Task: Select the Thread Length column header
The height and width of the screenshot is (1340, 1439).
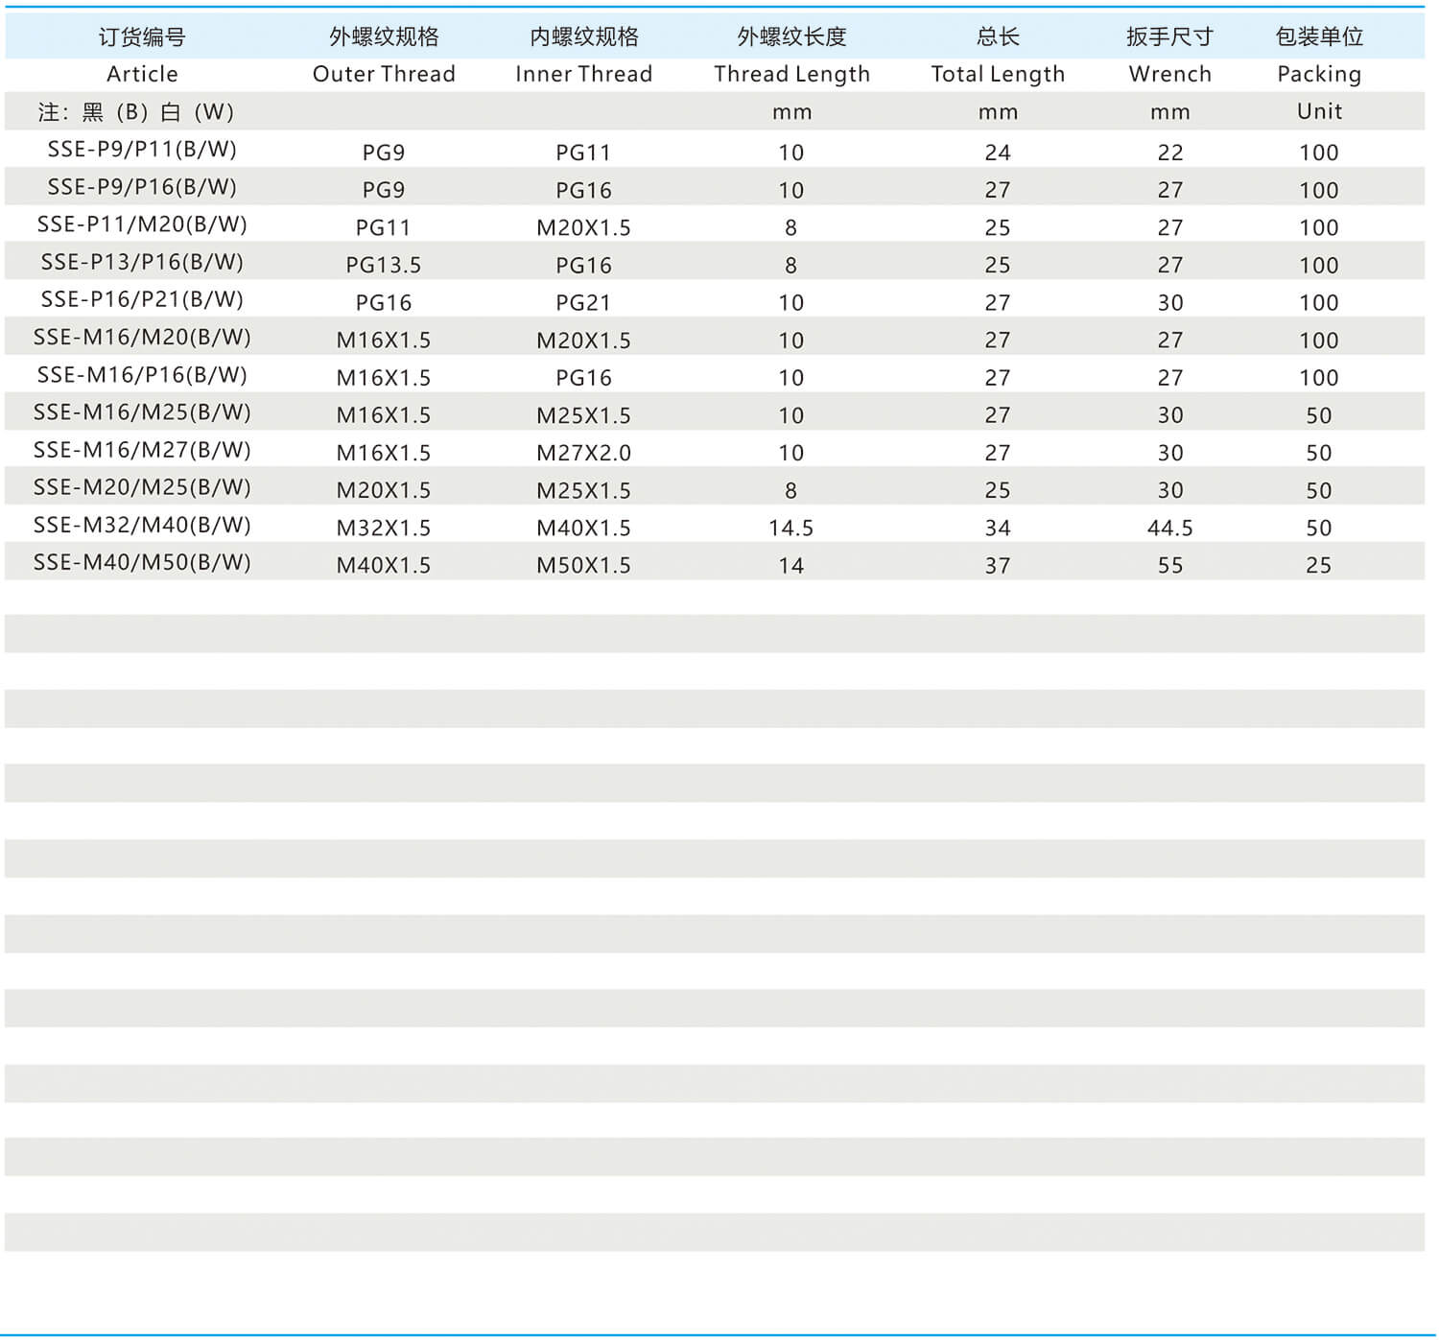Action: (791, 74)
